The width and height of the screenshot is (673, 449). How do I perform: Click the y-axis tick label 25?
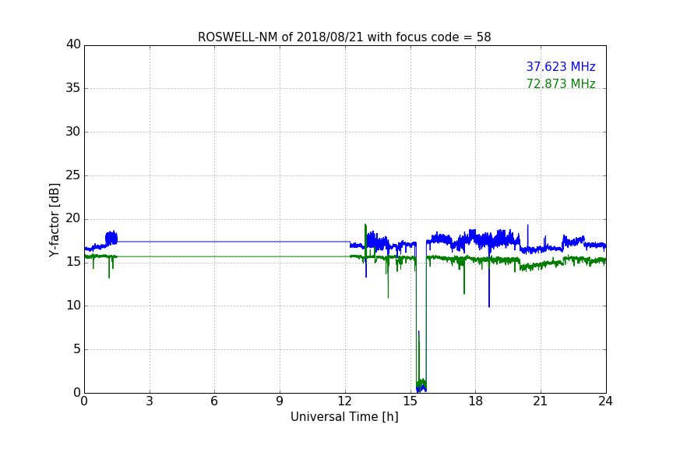click(x=73, y=175)
